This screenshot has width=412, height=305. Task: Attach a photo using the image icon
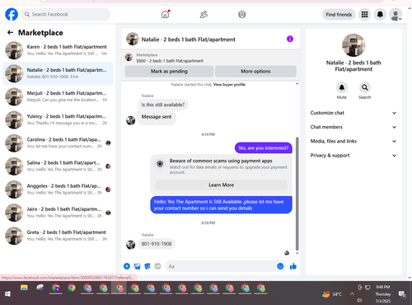coord(137,266)
